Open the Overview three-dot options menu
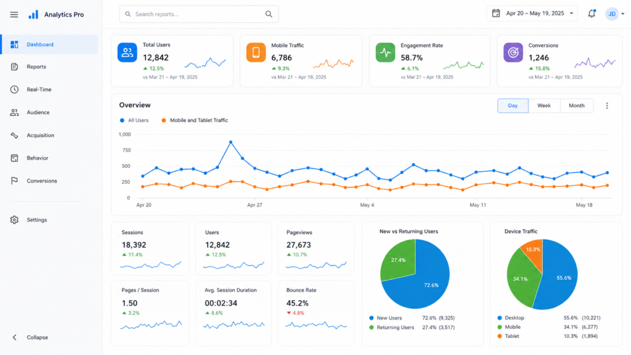Screen dimensions: 631x355 [x=607, y=105]
